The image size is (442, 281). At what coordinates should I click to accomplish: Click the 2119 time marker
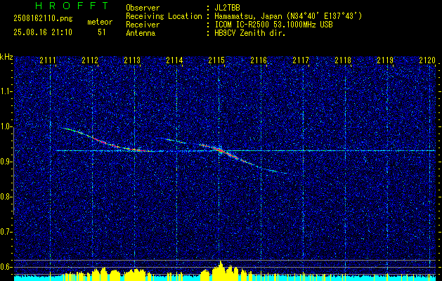(x=385, y=60)
